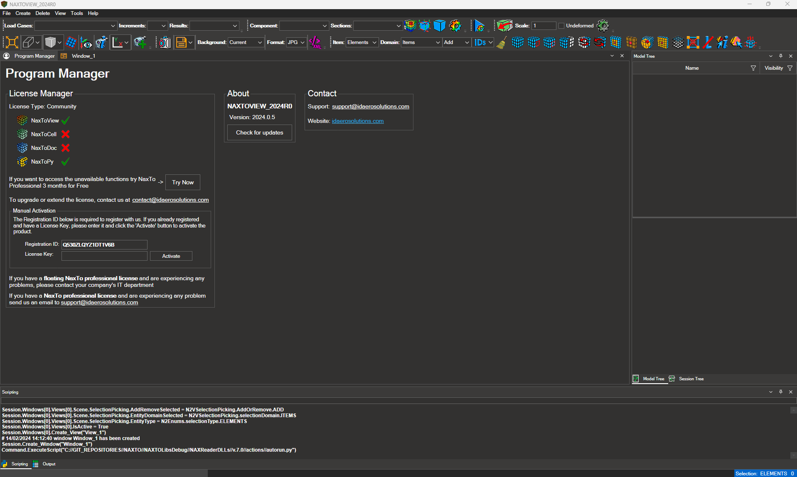Click the screenshot camera icon
The image size is (797, 477).
point(165,42)
